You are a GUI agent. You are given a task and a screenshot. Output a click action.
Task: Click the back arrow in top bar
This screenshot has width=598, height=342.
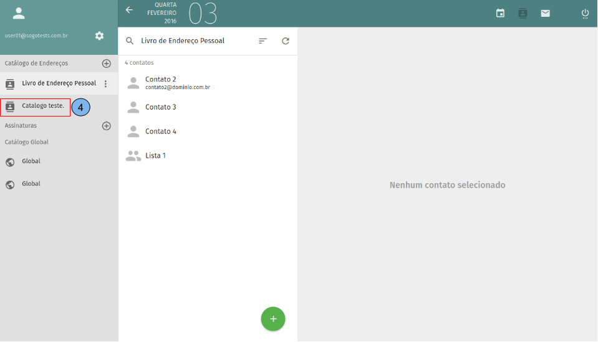129,10
